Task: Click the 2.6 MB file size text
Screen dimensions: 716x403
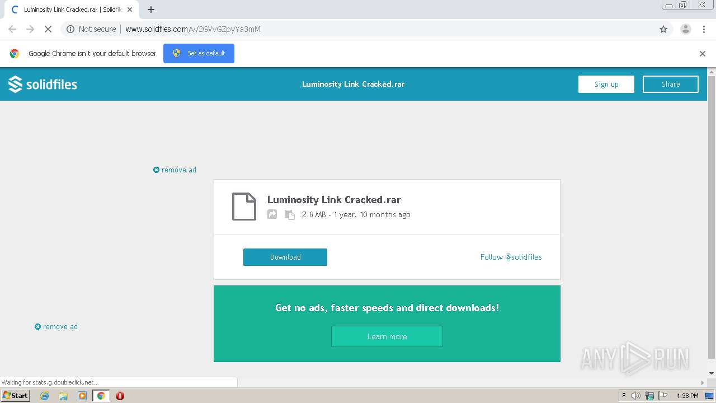Action: (314, 214)
